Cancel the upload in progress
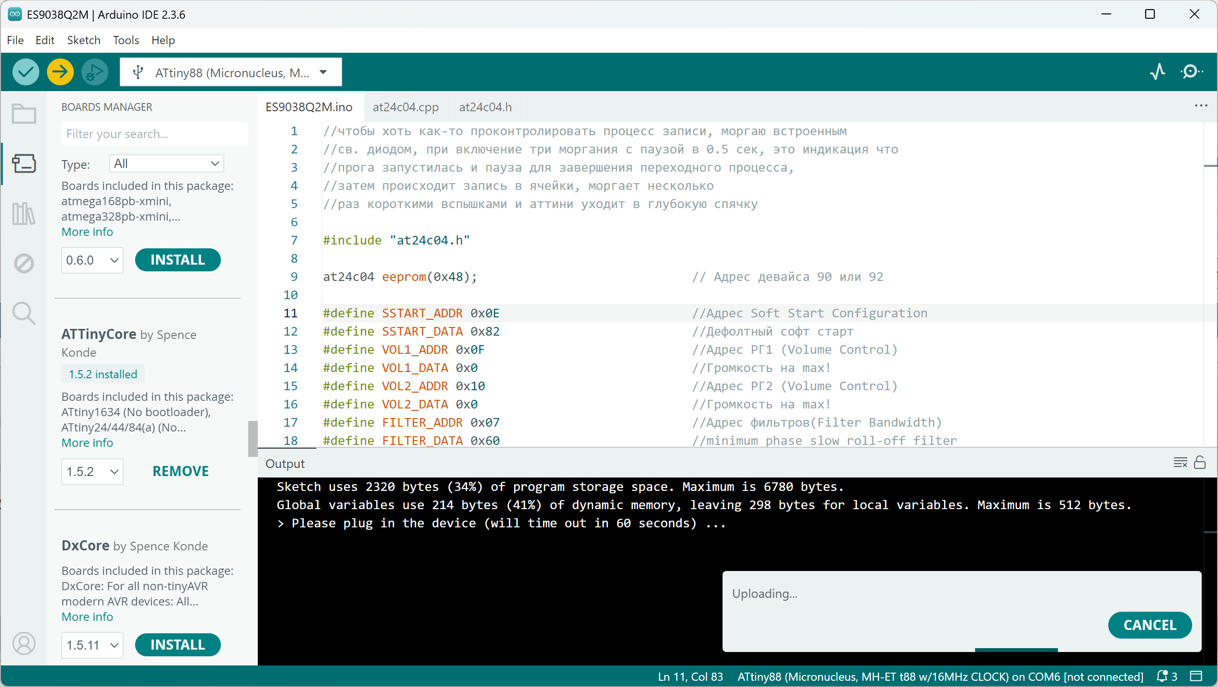The height and width of the screenshot is (687, 1218). click(1150, 625)
